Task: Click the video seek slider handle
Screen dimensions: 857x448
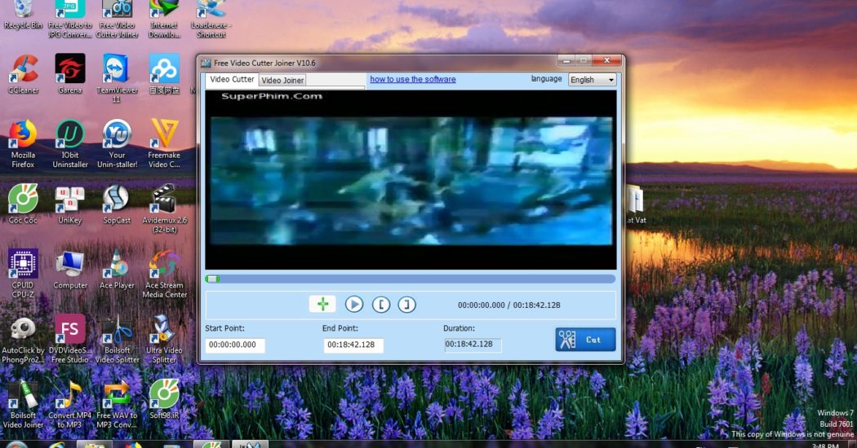Action: point(213,279)
